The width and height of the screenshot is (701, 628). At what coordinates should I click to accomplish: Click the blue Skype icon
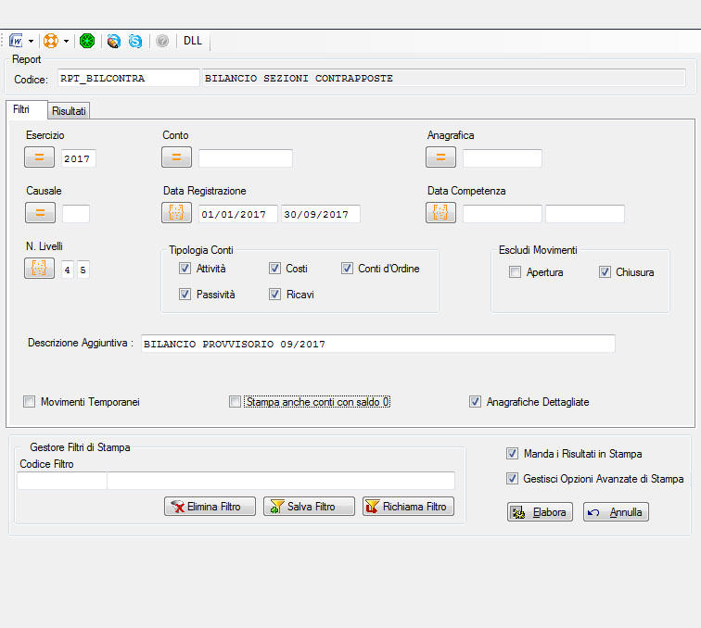[x=135, y=41]
